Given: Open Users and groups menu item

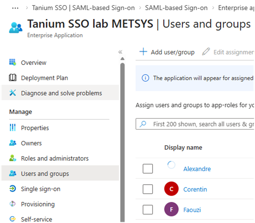Looking at the screenshot, I should pyautogui.click(x=45, y=174).
